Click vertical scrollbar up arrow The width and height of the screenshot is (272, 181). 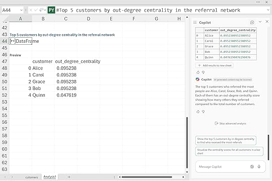point(187,17)
